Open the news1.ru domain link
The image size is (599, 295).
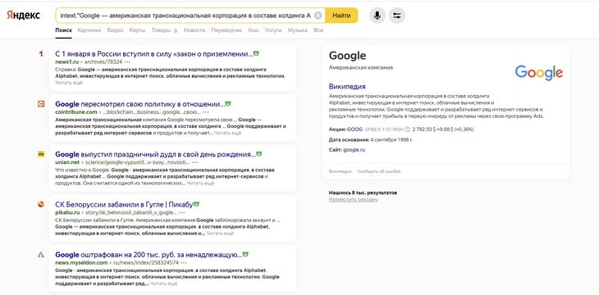tap(67, 61)
